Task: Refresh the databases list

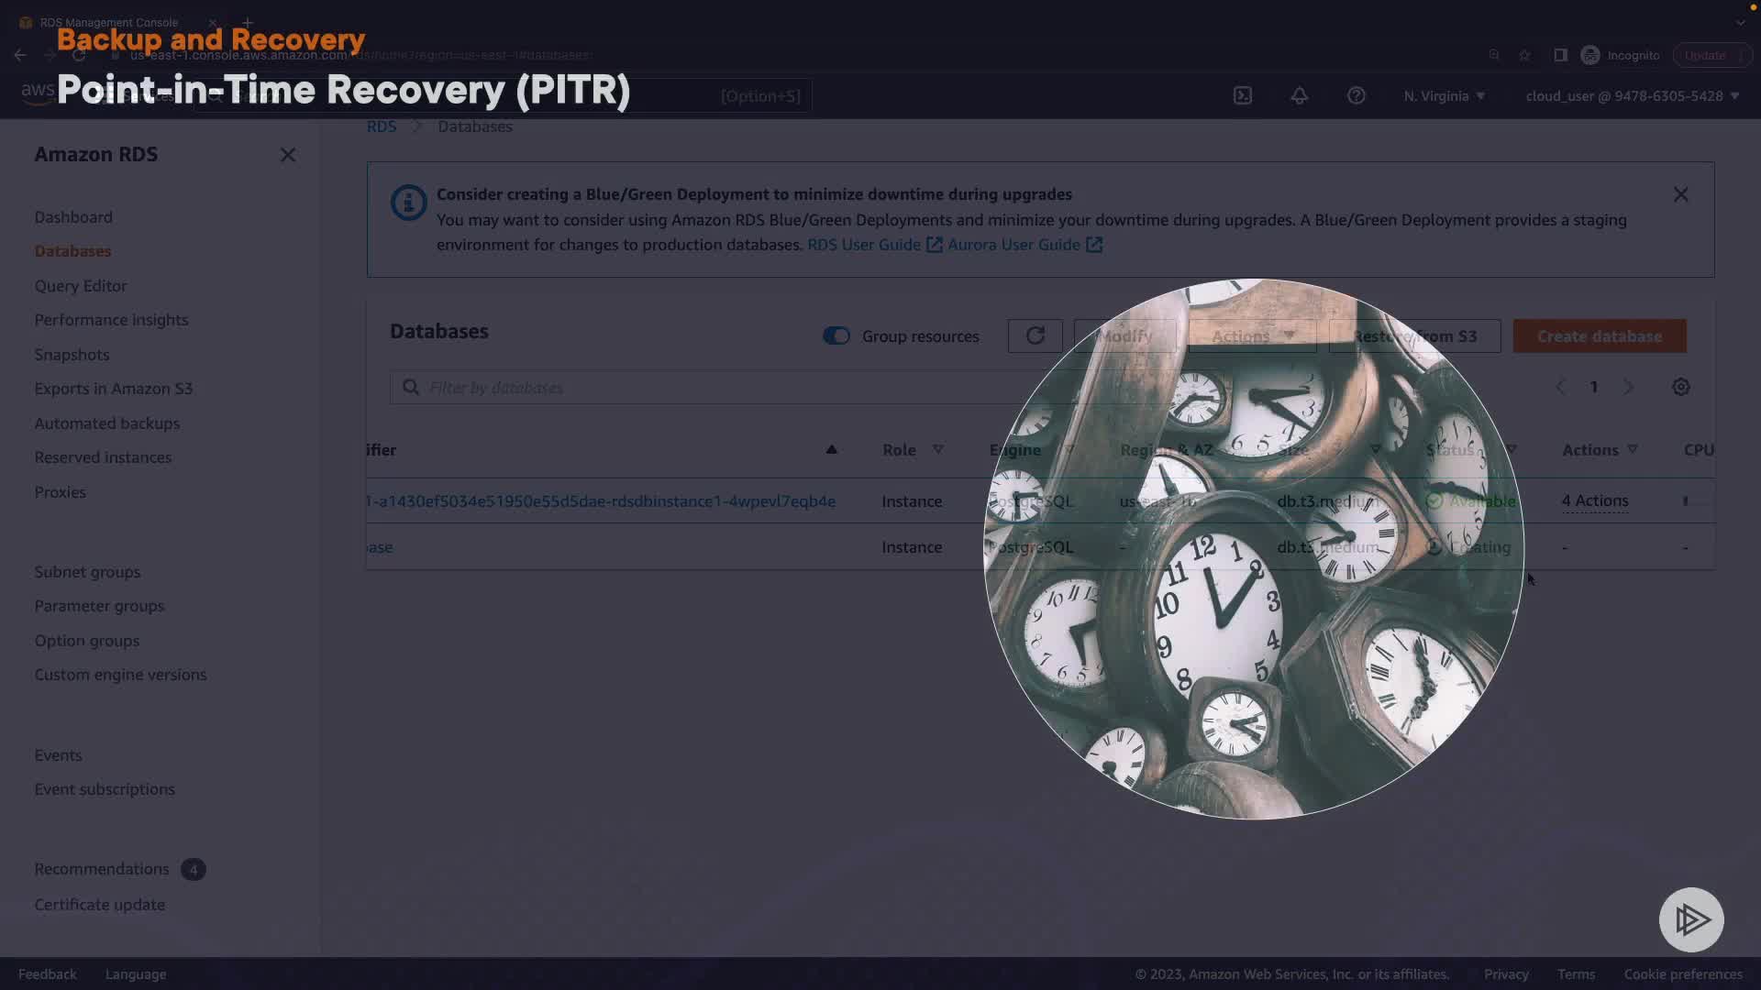Action: pos(1035,336)
